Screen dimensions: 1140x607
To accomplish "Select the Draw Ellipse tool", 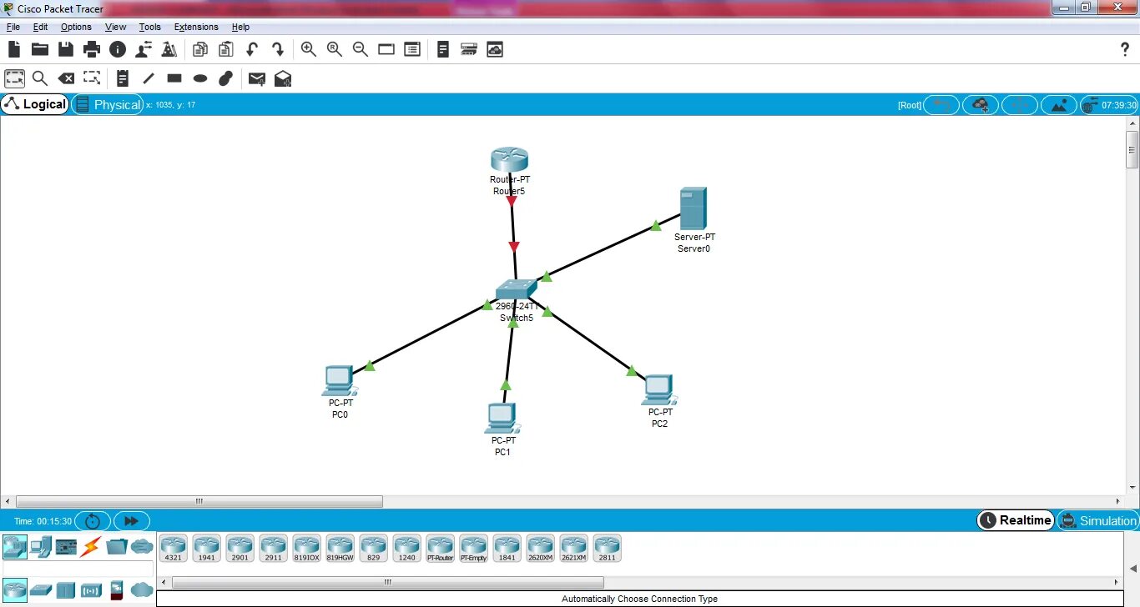I will [200, 78].
